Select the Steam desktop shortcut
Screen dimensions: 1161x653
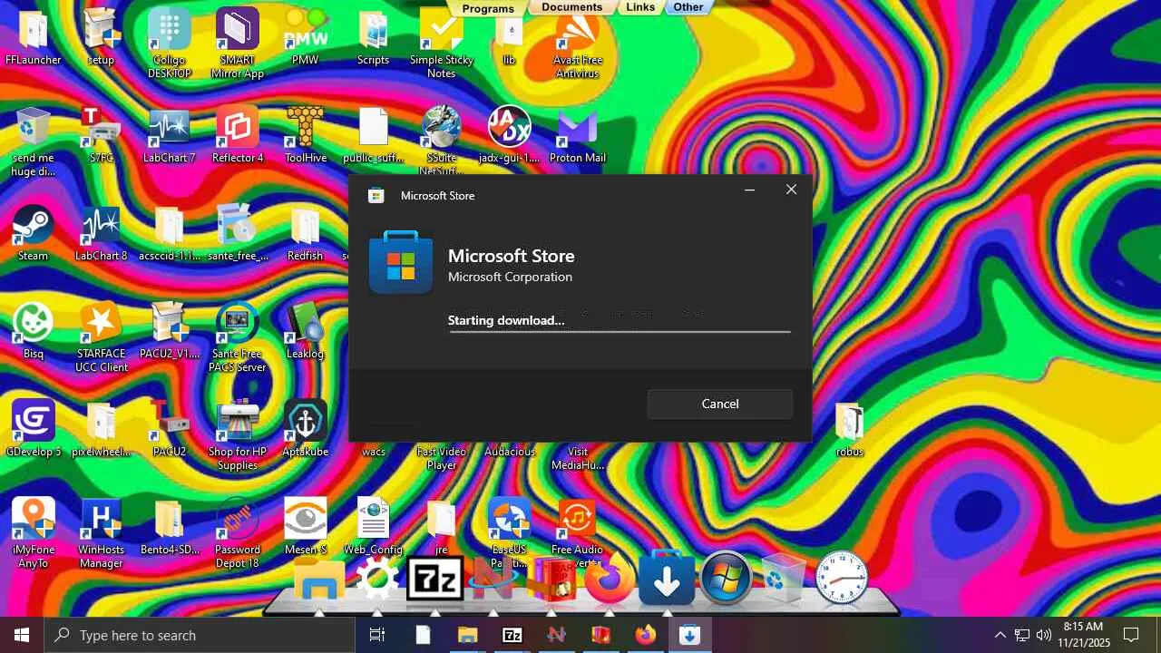34,234
